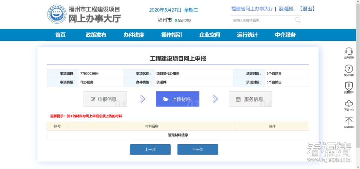
Task: Open the 操作指引 navigation item
Action: pos(172,35)
